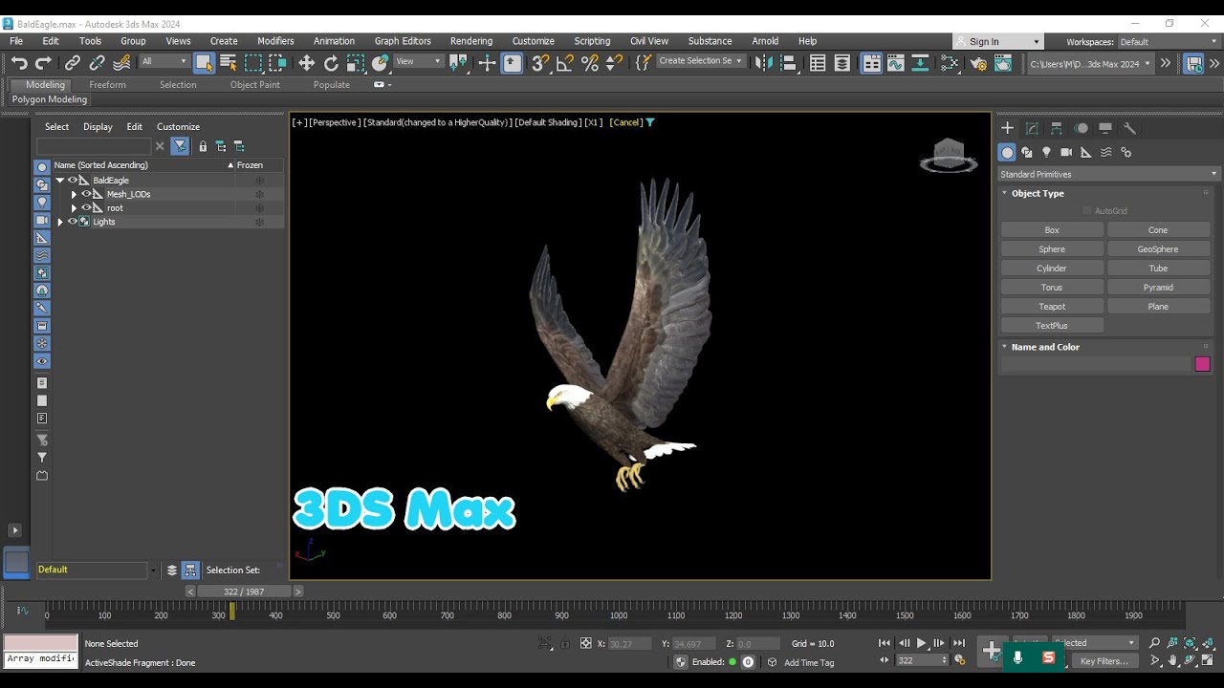Viewport: 1224px width, 688px height.
Task: Click the TextPlus object type button
Action: [x=1052, y=326]
